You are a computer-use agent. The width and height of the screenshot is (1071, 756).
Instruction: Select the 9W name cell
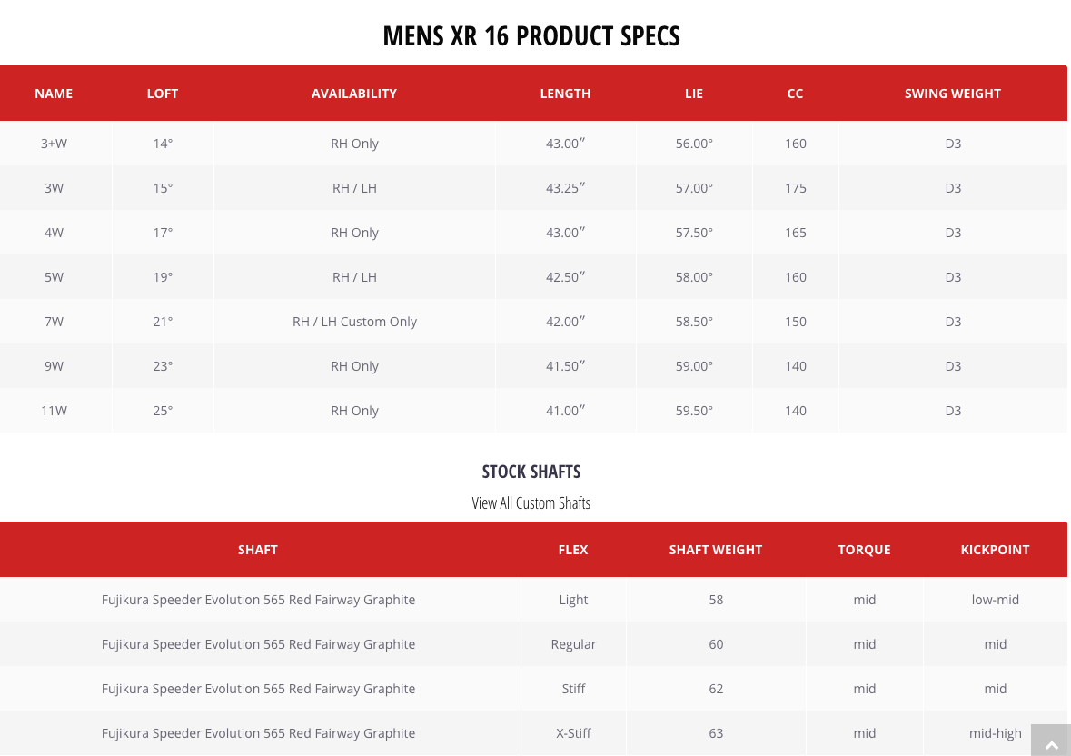point(54,365)
